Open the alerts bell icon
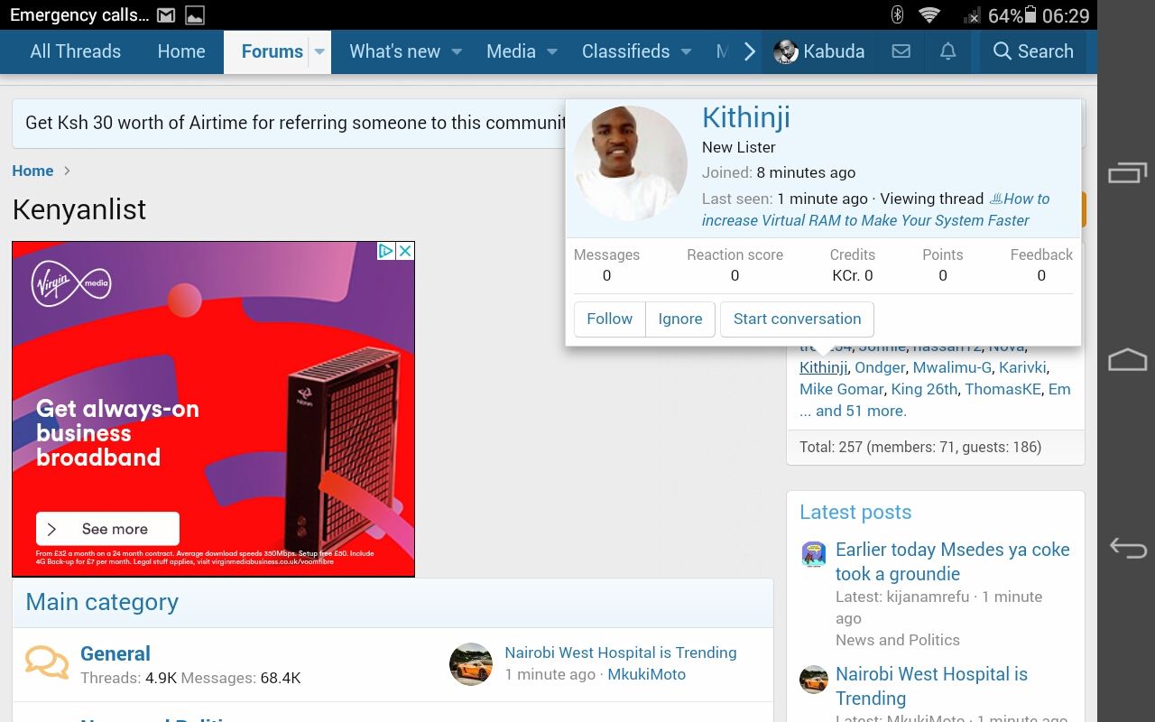The width and height of the screenshot is (1155, 722). tap(947, 51)
